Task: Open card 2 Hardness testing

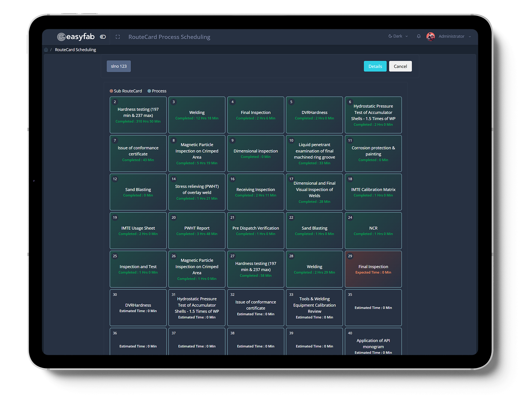Action: pos(138,115)
